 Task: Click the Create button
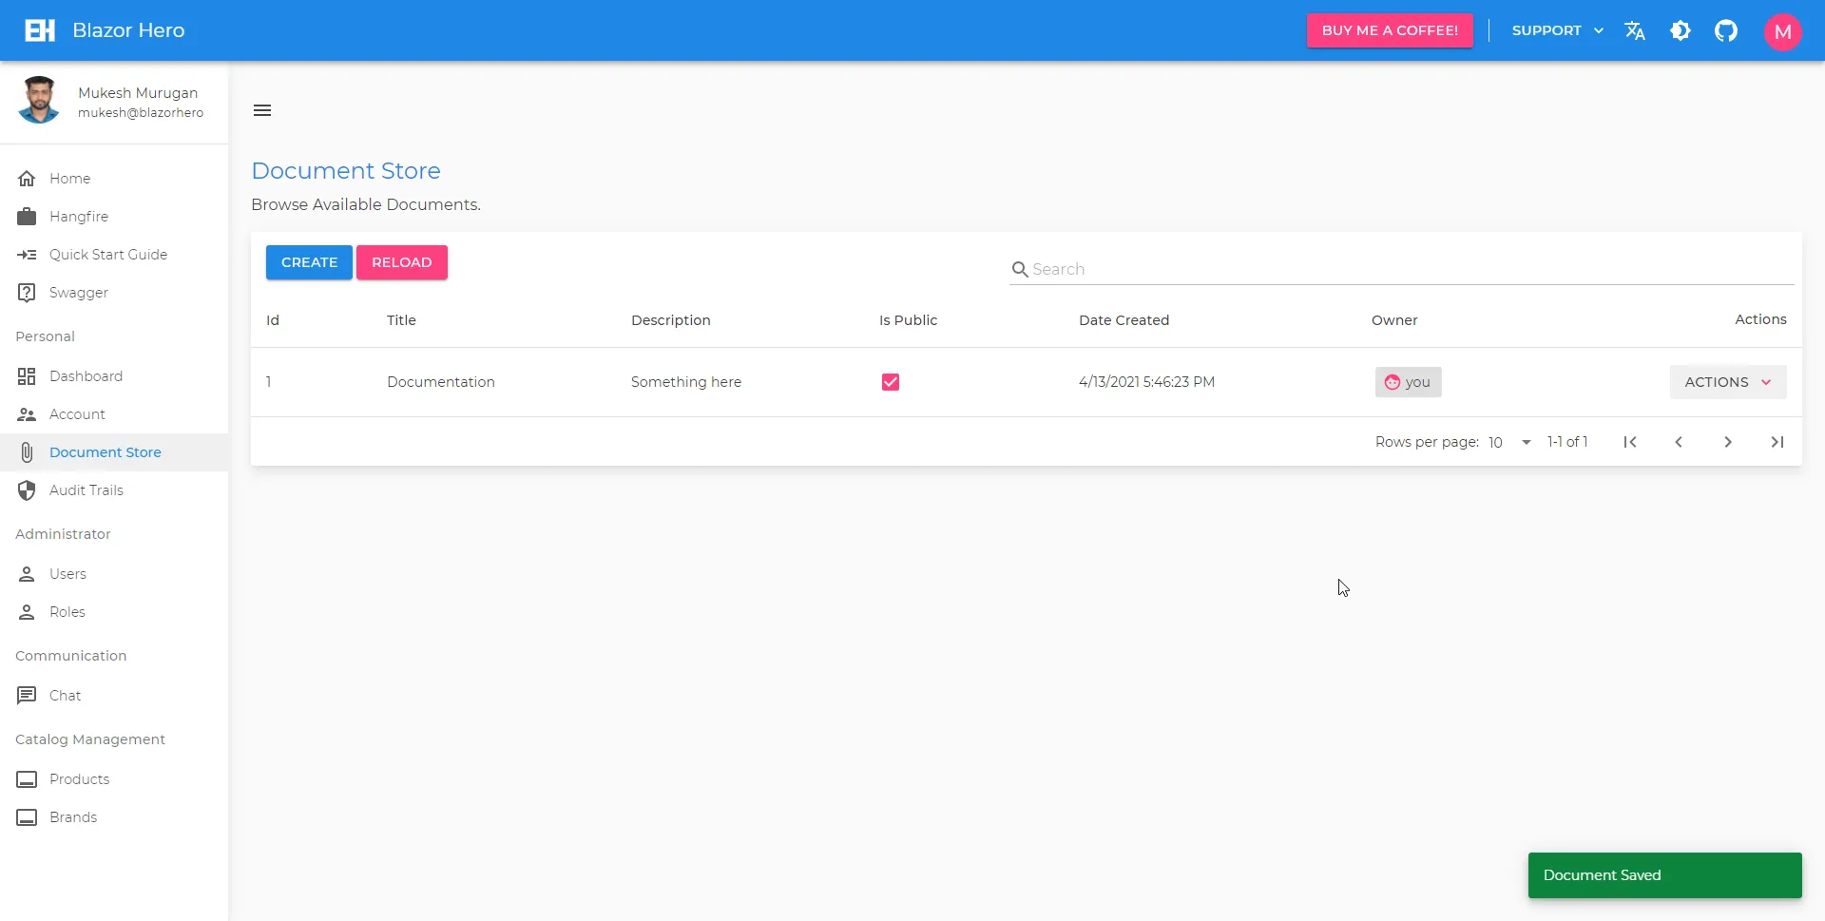pyautogui.click(x=308, y=261)
